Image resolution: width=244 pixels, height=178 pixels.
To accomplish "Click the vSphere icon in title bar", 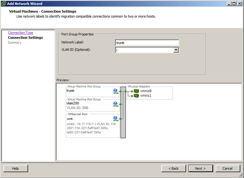I will pos(4,3).
